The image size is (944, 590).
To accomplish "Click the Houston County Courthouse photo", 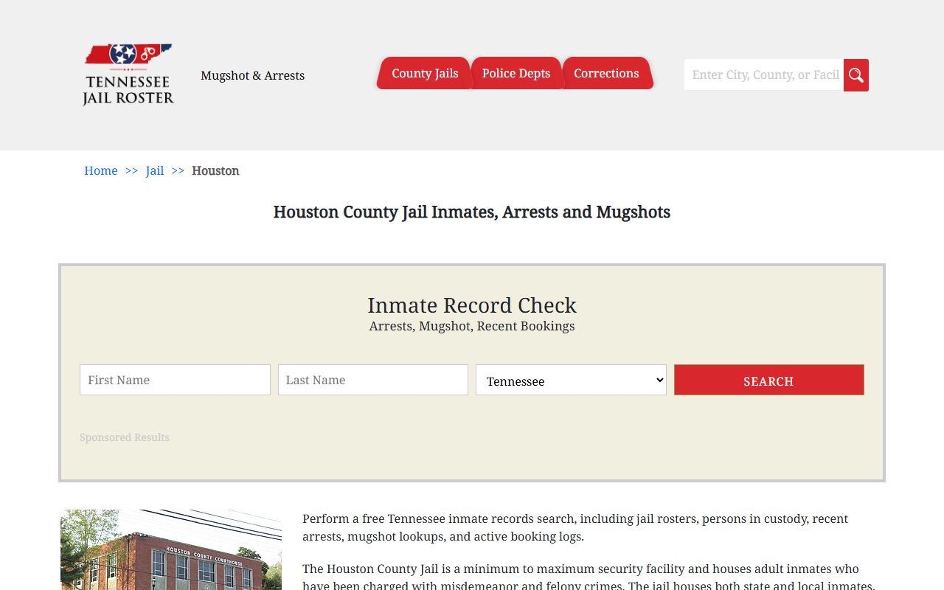I will coord(171,549).
